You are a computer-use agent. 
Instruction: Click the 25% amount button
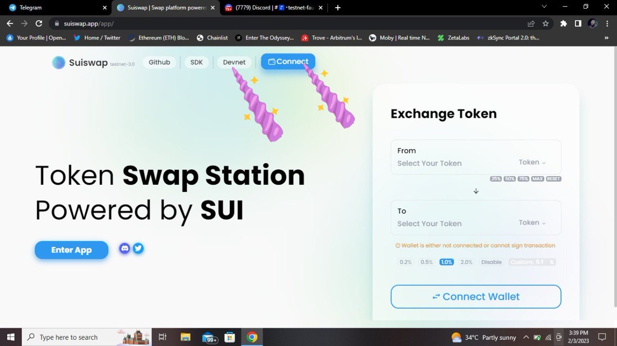point(496,179)
